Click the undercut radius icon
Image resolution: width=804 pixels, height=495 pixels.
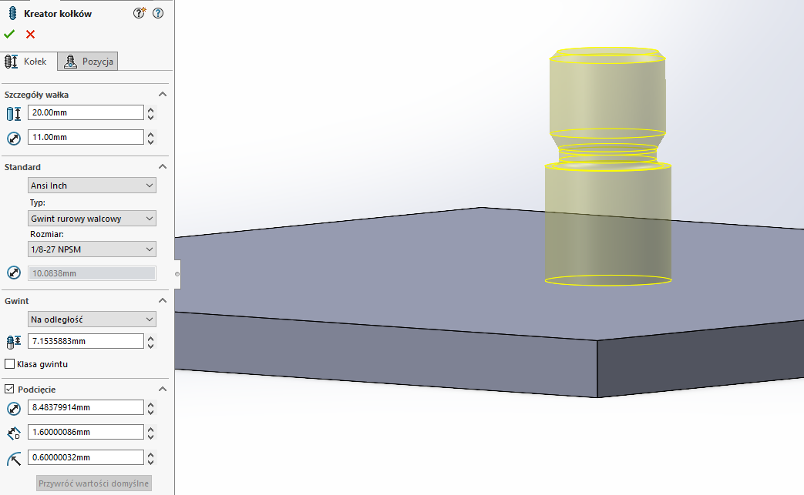point(12,457)
